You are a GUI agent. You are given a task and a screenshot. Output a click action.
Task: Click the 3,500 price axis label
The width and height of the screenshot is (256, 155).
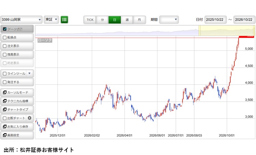click(x=249, y=100)
